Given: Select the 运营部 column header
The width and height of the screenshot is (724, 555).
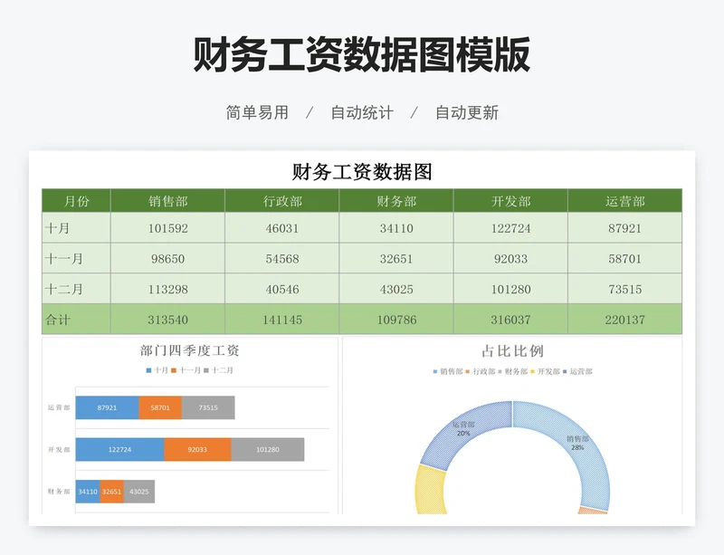Looking at the screenshot, I should (624, 201).
